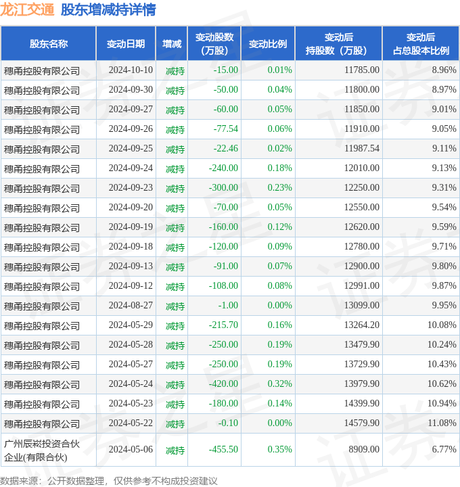This screenshot has width=460, height=487.
Task: Click the 11.08% total share ratio cell
Action: click(x=441, y=423)
